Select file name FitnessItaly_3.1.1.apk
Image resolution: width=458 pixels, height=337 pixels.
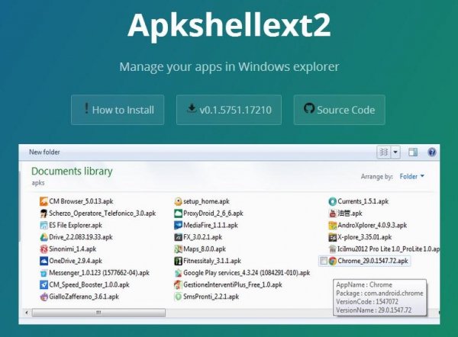212,261
